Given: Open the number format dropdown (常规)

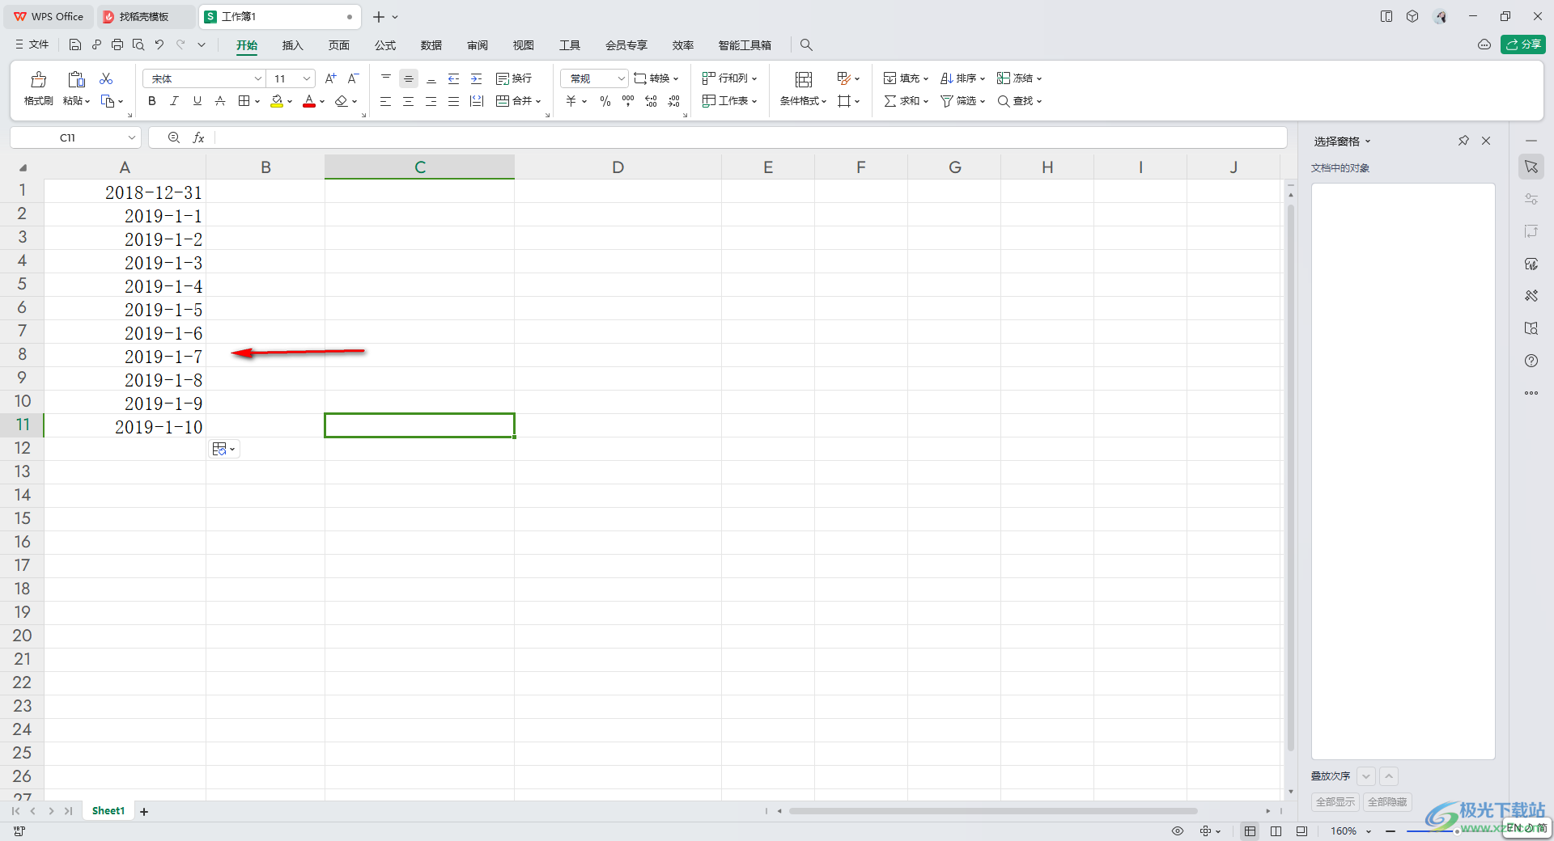Looking at the screenshot, I should (621, 78).
